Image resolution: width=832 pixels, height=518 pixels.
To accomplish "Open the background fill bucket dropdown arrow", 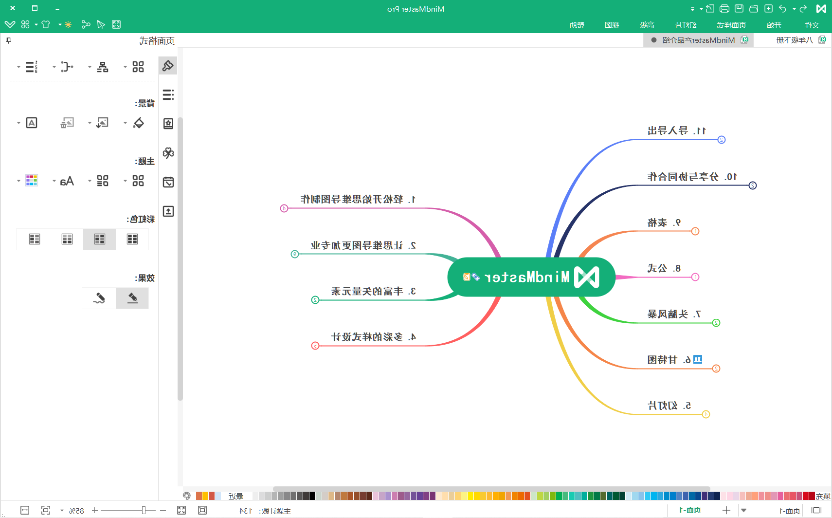I will click(125, 123).
